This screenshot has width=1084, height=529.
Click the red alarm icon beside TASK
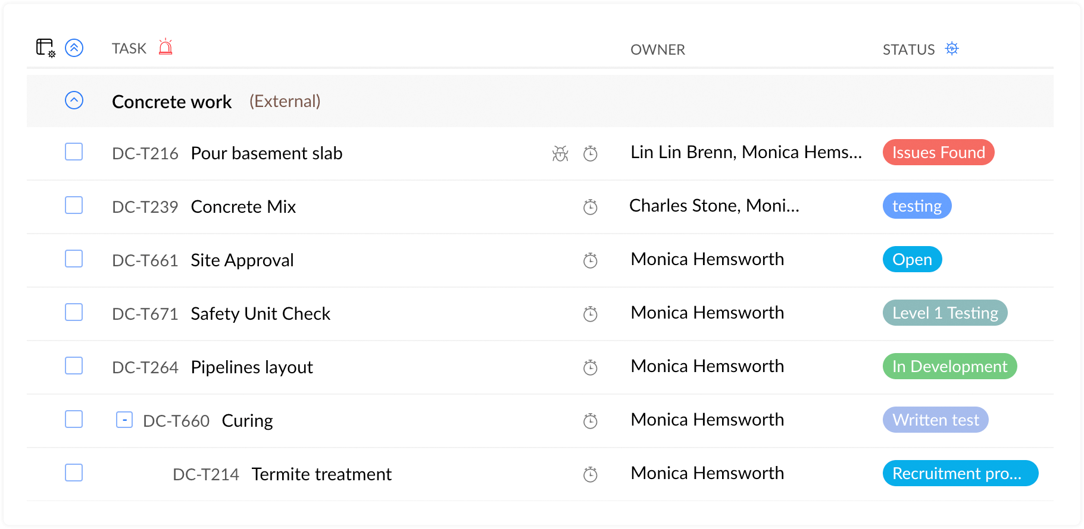tap(165, 47)
